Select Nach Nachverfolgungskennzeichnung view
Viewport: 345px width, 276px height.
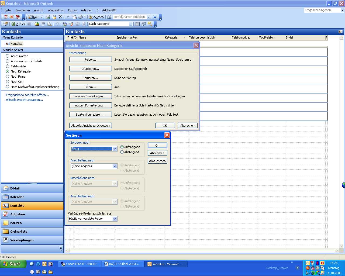point(8,87)
